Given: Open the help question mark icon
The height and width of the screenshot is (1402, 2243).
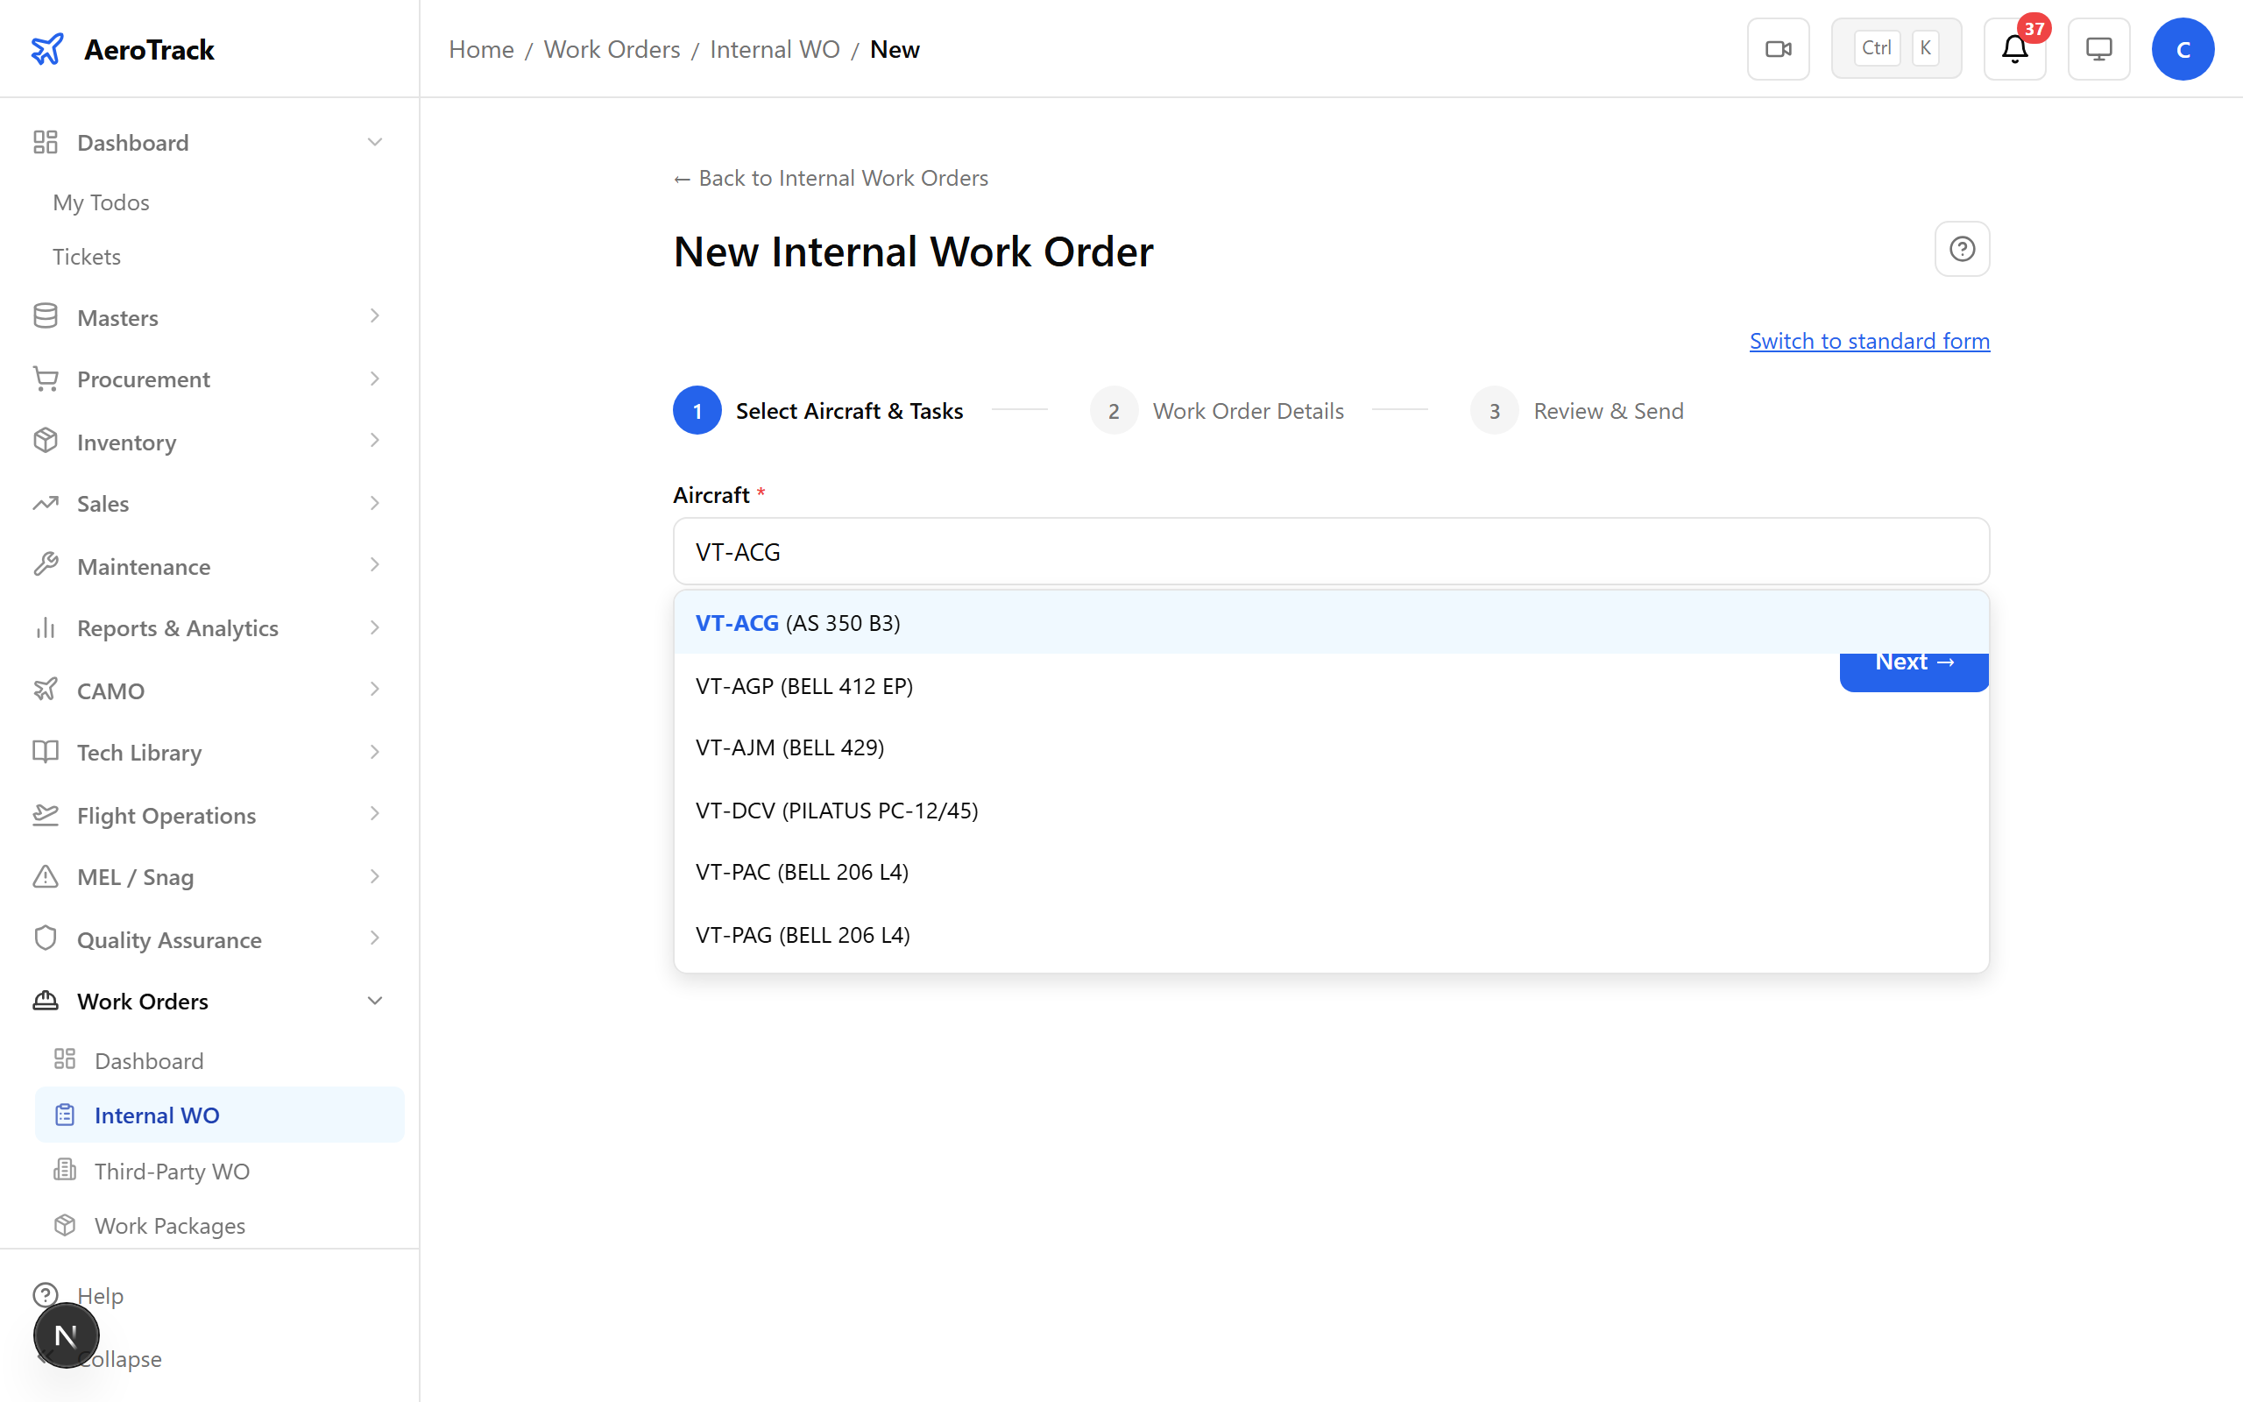Looking at the screenshot, I should [x=1961, y=249].
